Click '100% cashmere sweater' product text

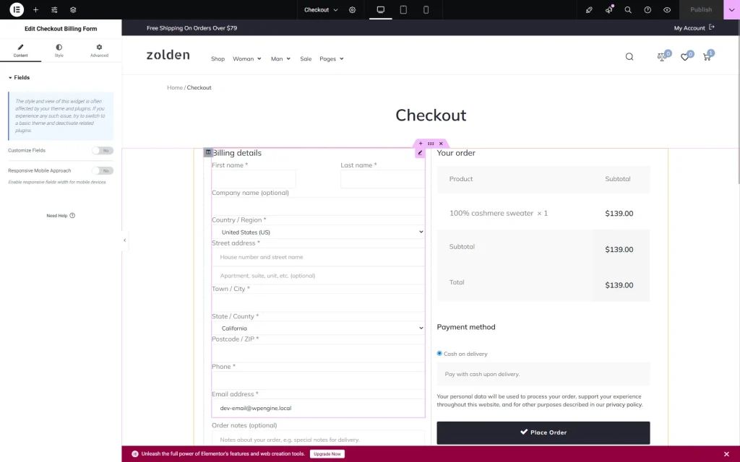(491, 213)
